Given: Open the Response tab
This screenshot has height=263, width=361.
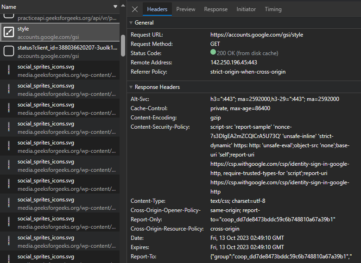Looking at the screenshot, I should (x=215, y=9).
